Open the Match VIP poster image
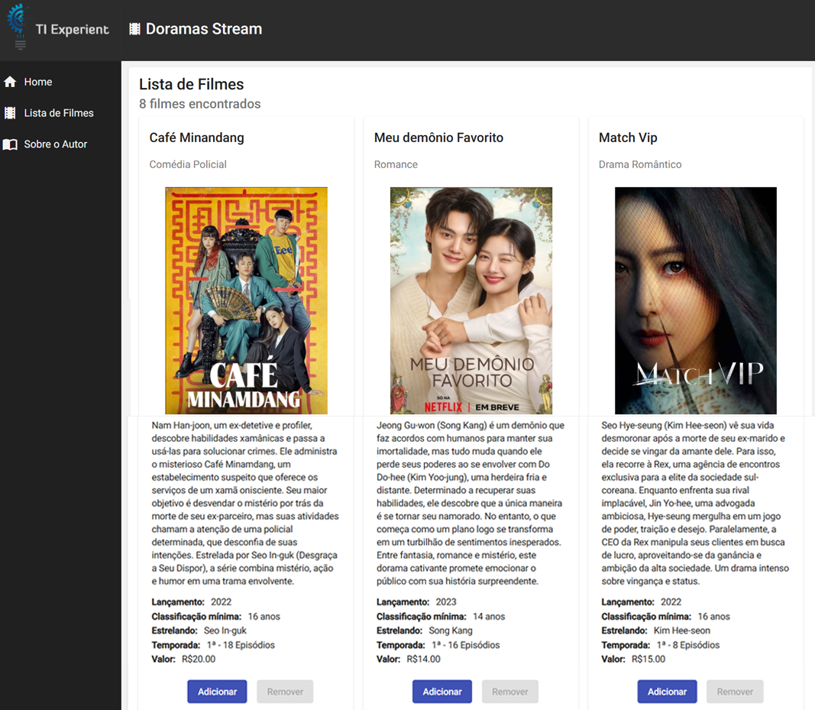 pyautogui.click(x=696, y=300)
